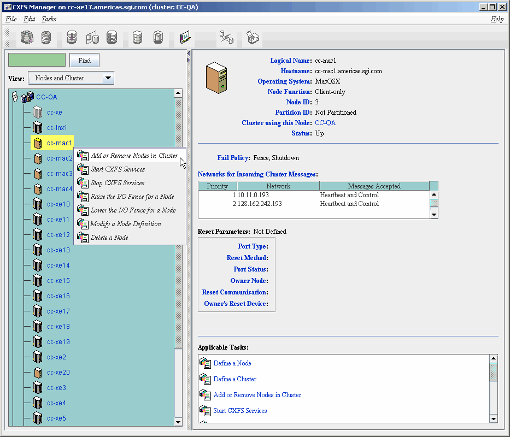Choose Stop CXFS Services from context menu
510x437 pixels.
tap(118, 183)
